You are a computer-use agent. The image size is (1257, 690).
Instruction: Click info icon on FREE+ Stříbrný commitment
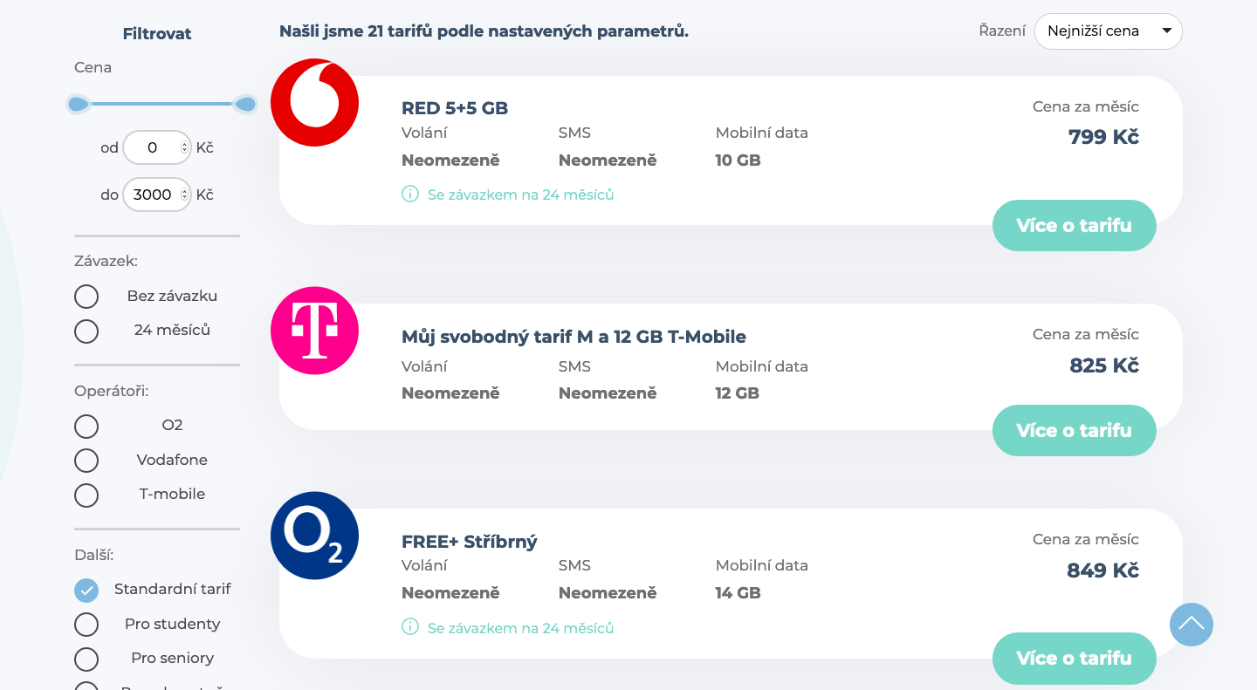pos(410,628)
